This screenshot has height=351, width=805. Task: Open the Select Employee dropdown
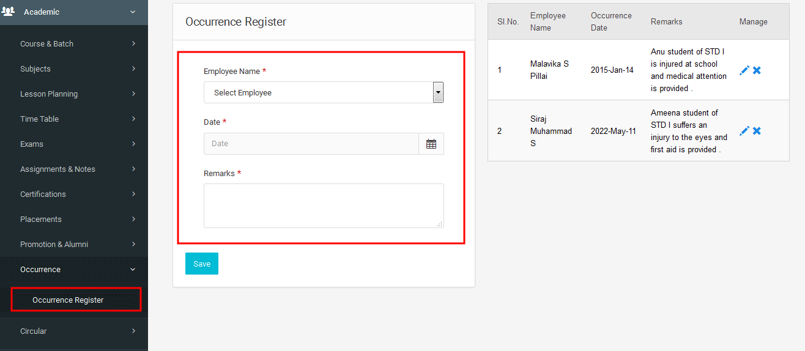point(323,93)
